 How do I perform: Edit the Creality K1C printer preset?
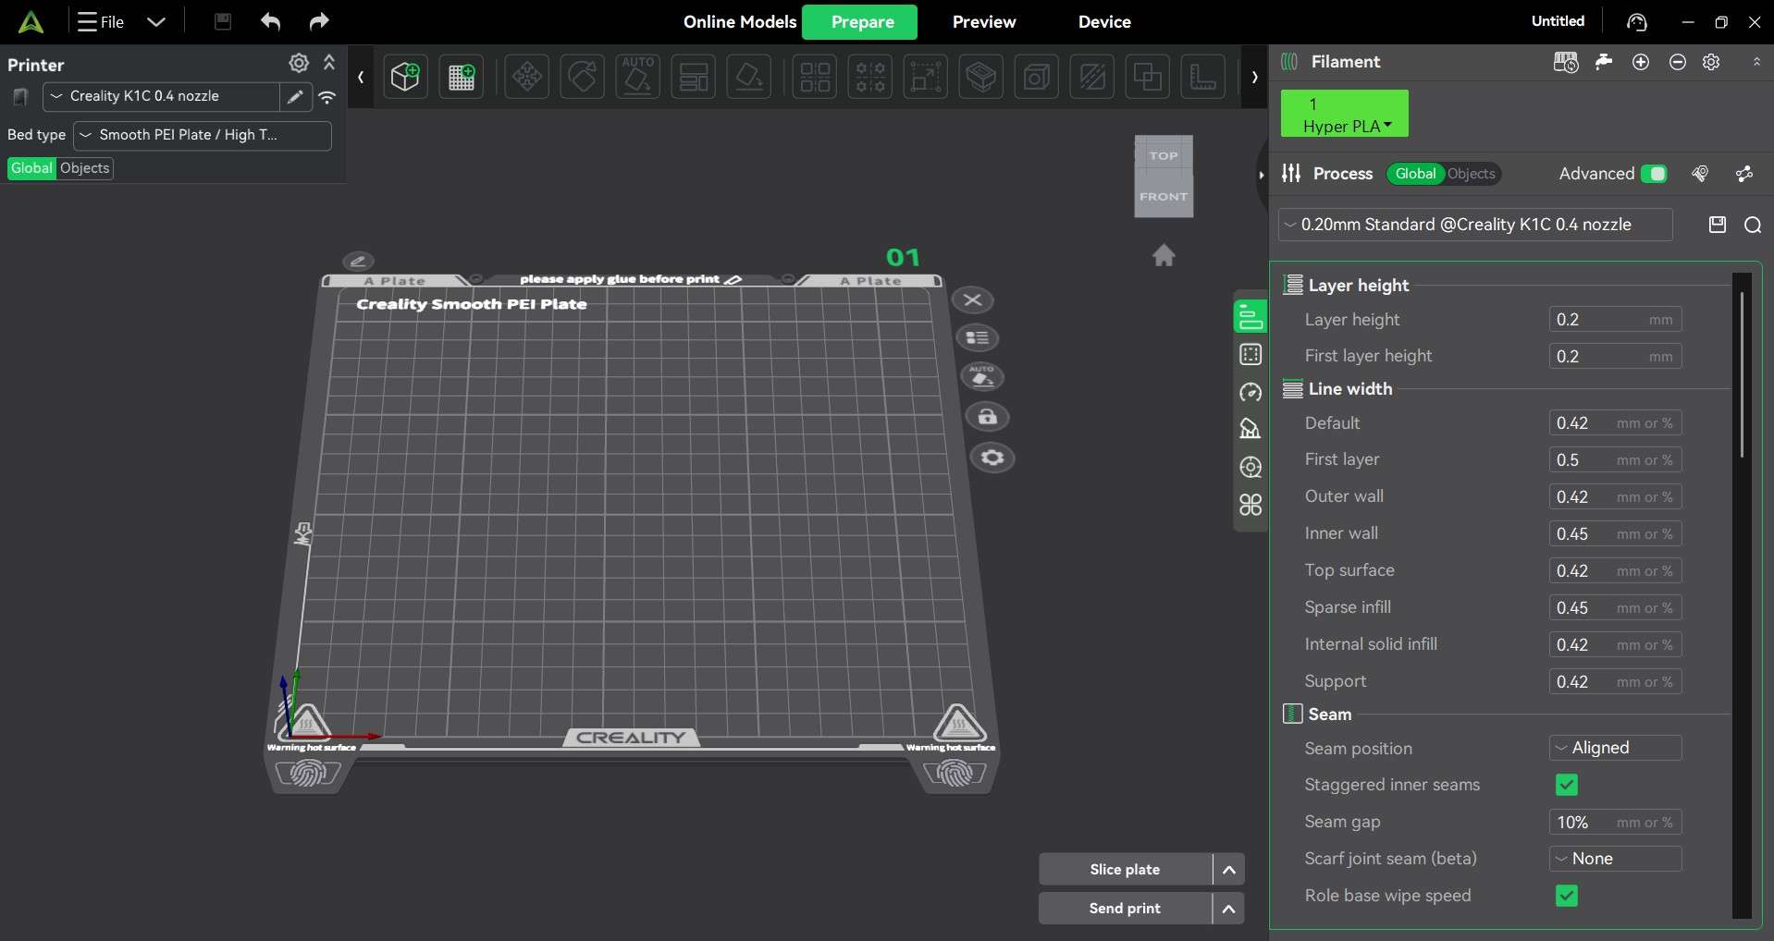click(x=295, y=96)
